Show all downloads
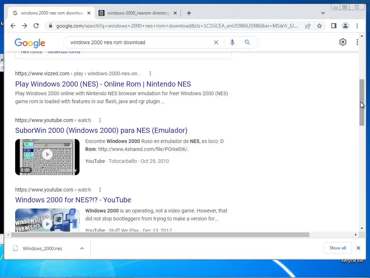The width and height of the screenshot is (370, 278). click(338, 248)
